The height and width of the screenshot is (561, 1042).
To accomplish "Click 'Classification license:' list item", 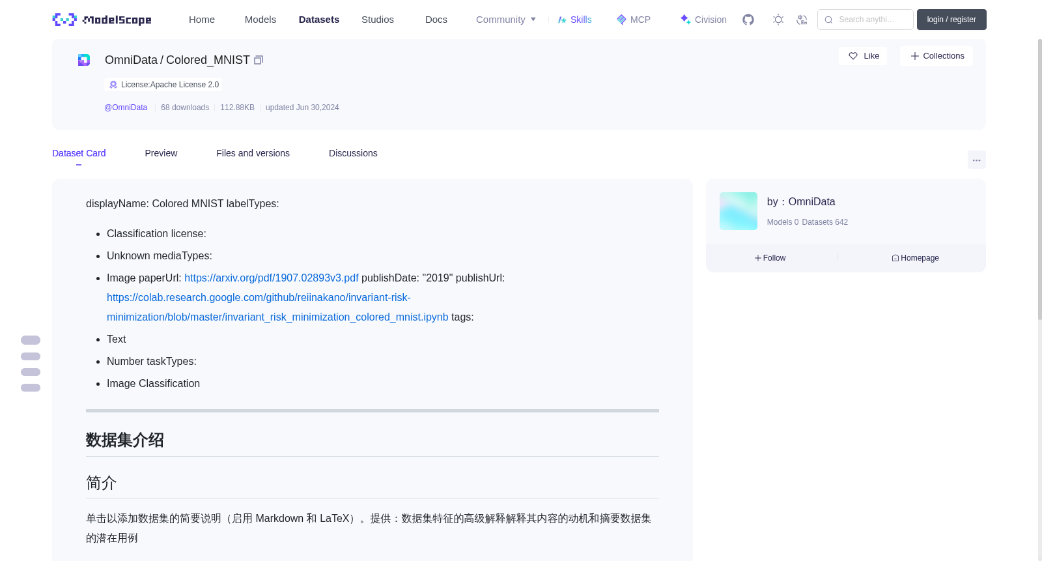I will click(x=156, y=234).
